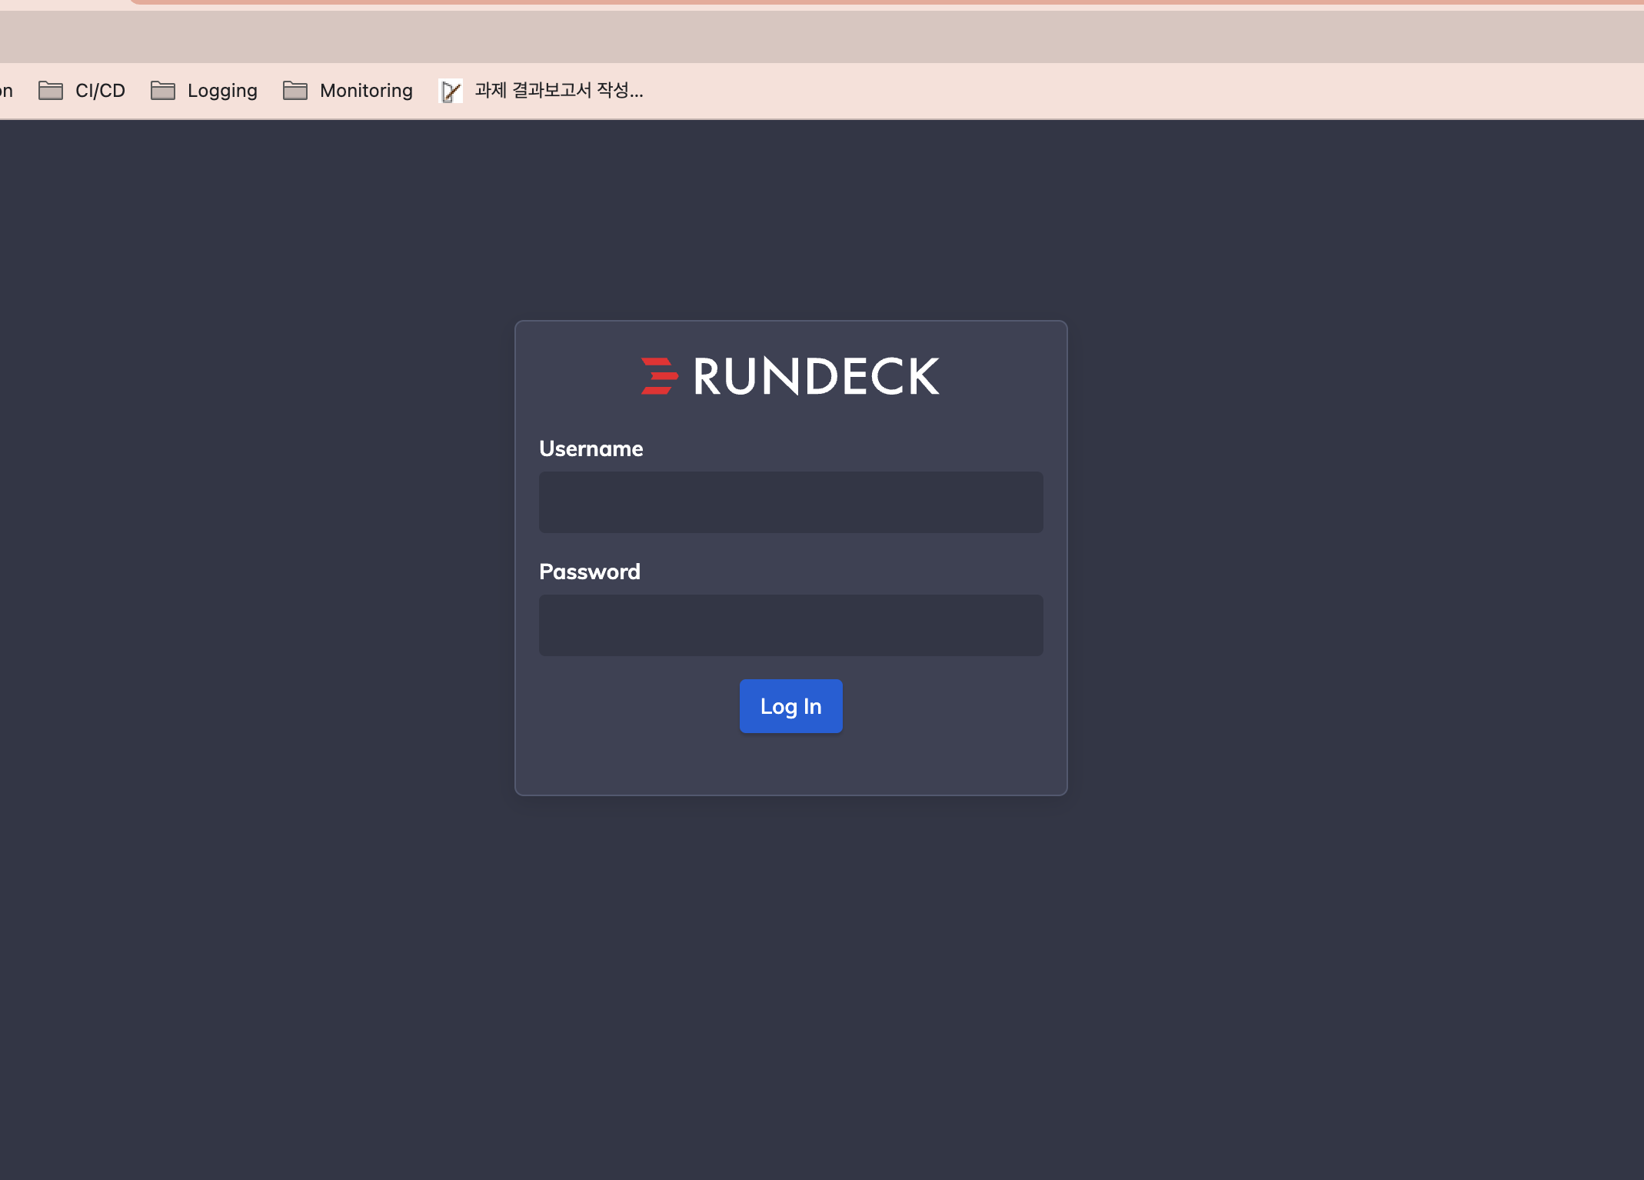The image size is (1644, 1180).
Task: Submit credentials with the Log In button
Action: (790, 706)
